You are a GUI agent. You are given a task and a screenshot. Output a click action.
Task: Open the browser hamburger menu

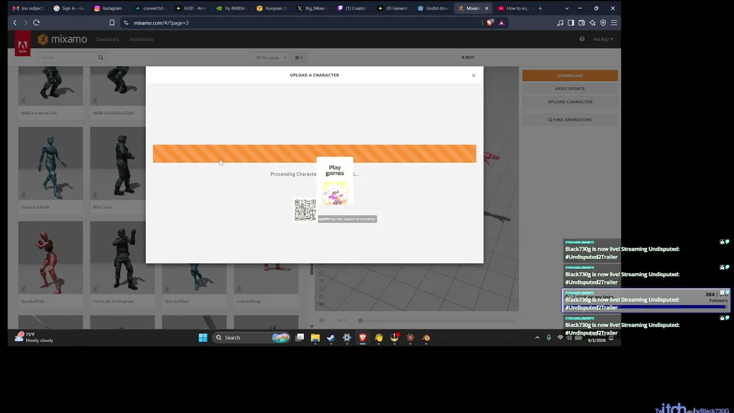(614, 23)
